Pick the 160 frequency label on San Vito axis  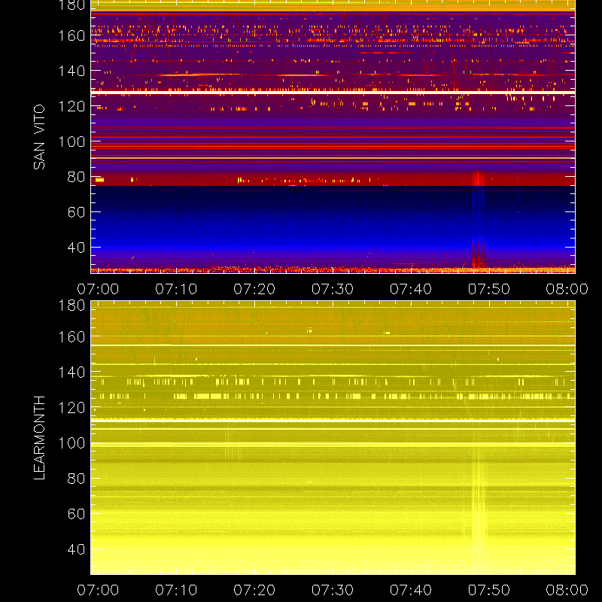(71, 35)
